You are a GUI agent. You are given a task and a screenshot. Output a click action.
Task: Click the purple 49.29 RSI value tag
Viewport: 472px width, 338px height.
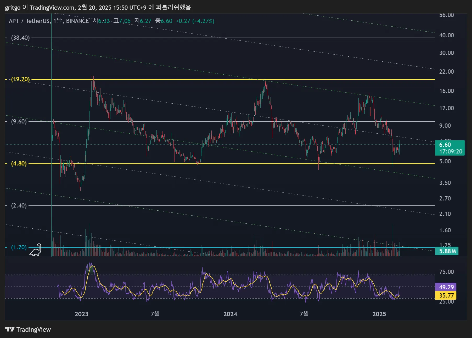(446, 287)
